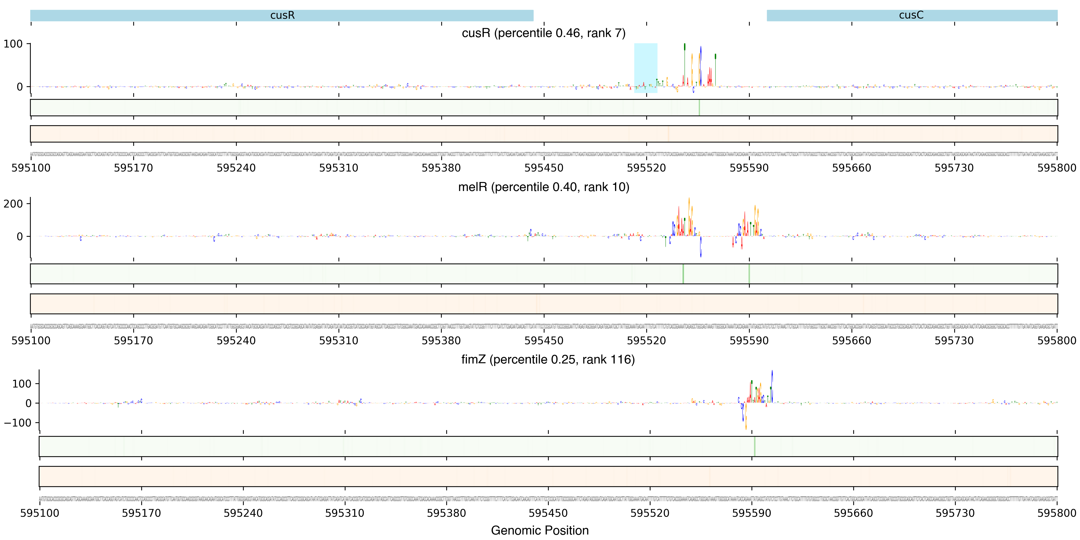Screen dimensions: 1080x540
Task: Click the cusC gene annotation bar
Action: (x=912, y=15)
